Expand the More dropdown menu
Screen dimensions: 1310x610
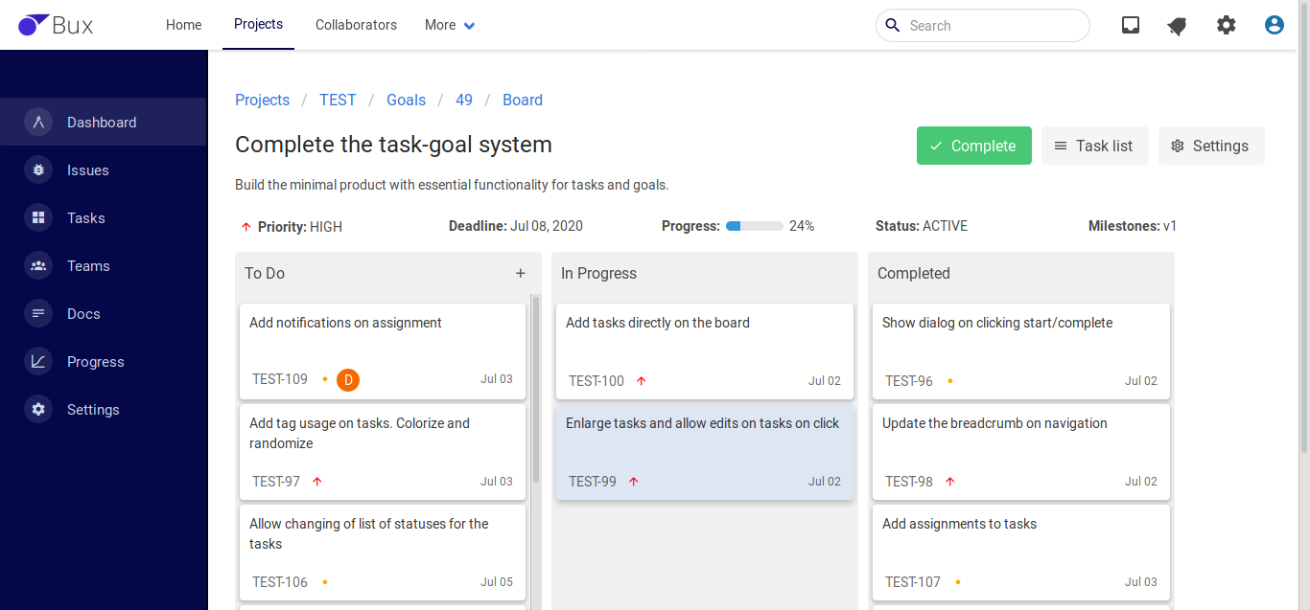point(450,25)
